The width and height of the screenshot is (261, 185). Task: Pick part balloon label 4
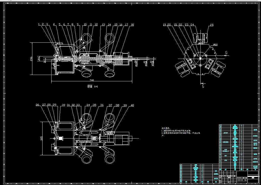coord(54,24)
